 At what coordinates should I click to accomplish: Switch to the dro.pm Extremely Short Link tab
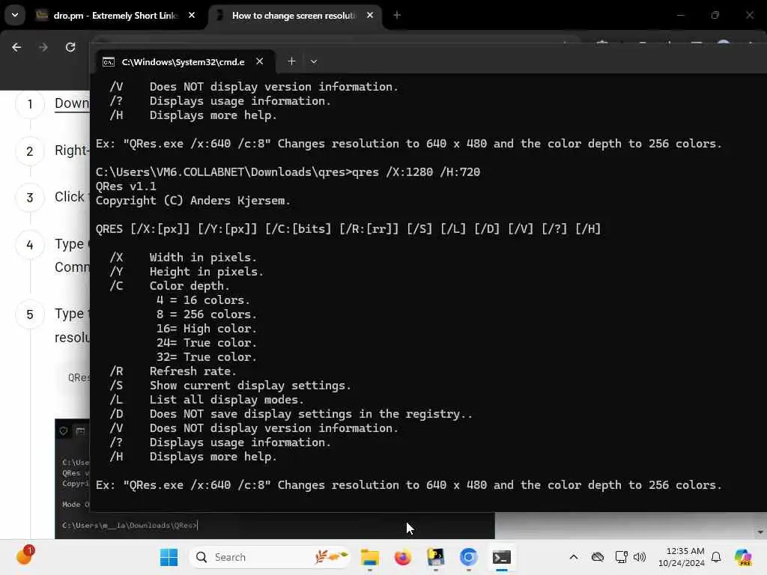(x=114, y=16)
